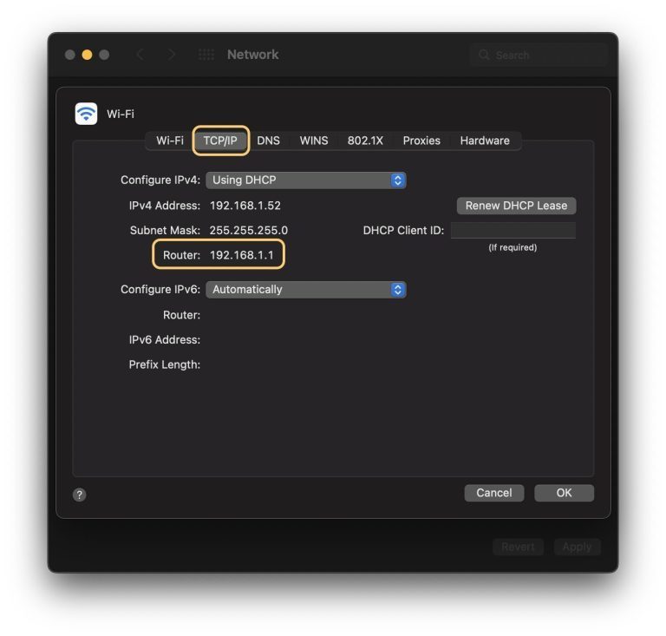Open the Configure IPv4 dropdown

coord(306,180)
